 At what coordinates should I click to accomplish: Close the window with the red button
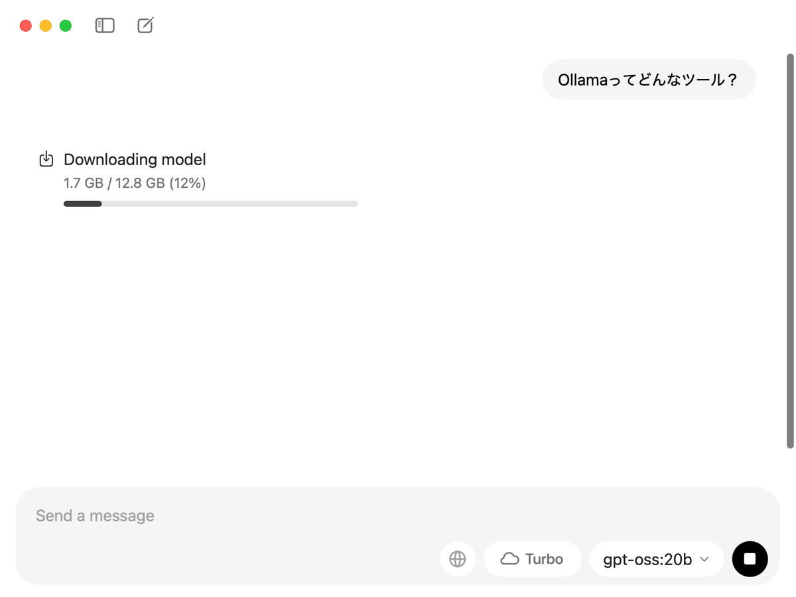(26, 26)
